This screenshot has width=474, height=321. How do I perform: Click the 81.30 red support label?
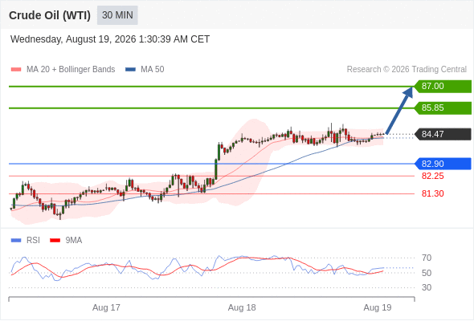[432, 193]
